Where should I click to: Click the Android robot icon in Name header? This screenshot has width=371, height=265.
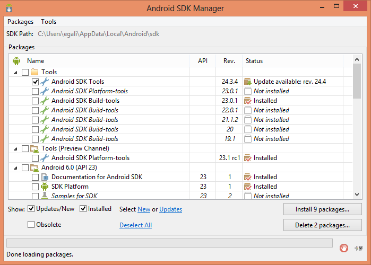pos(16,61)
